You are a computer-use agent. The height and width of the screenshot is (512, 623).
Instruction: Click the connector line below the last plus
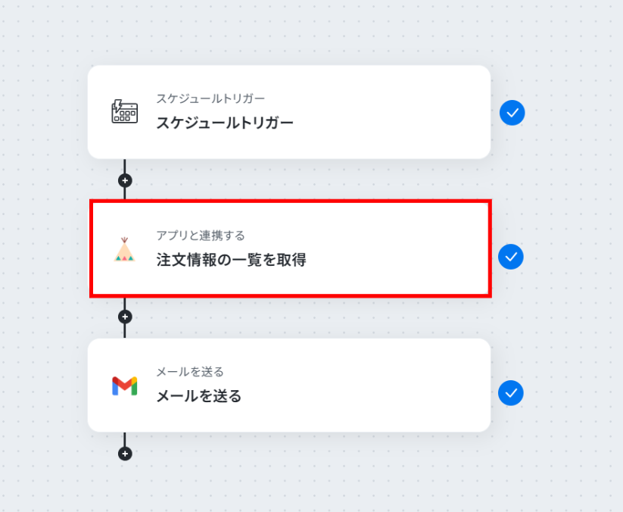click(125, 441)
